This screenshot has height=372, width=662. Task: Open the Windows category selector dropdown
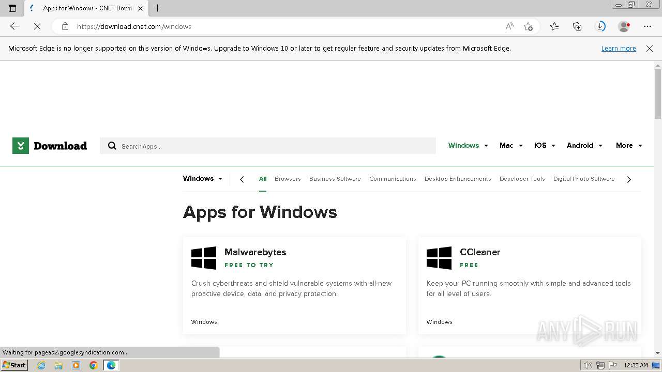pyautogui.click(x=203, y=179)
